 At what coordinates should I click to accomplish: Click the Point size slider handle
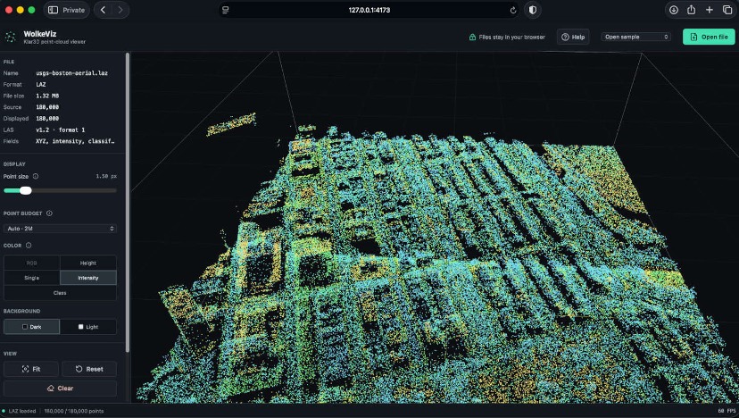pyautogui.click(x=26, y=190)
